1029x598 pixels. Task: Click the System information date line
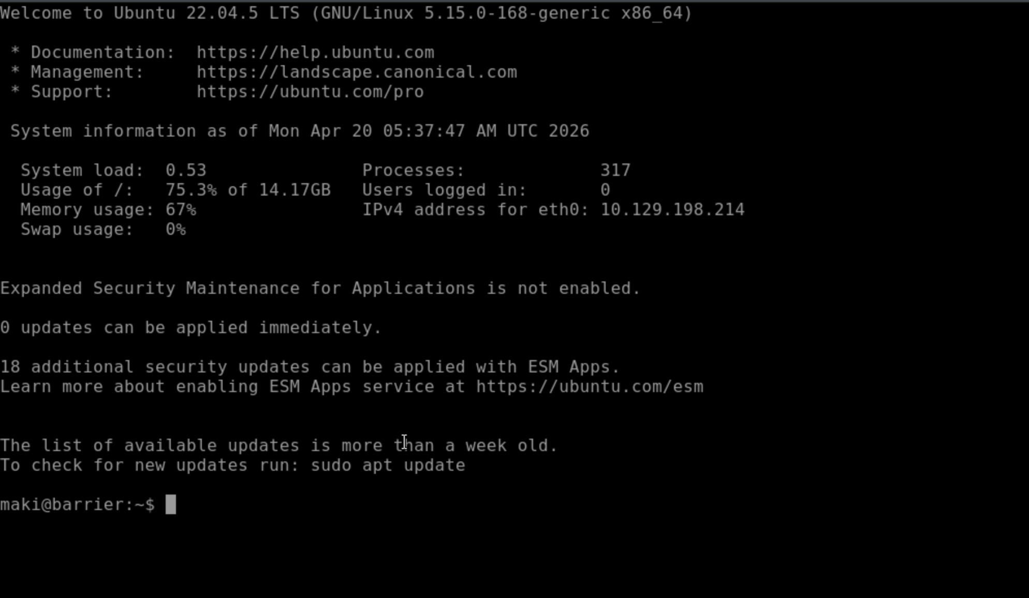click(x=299, y=131)
